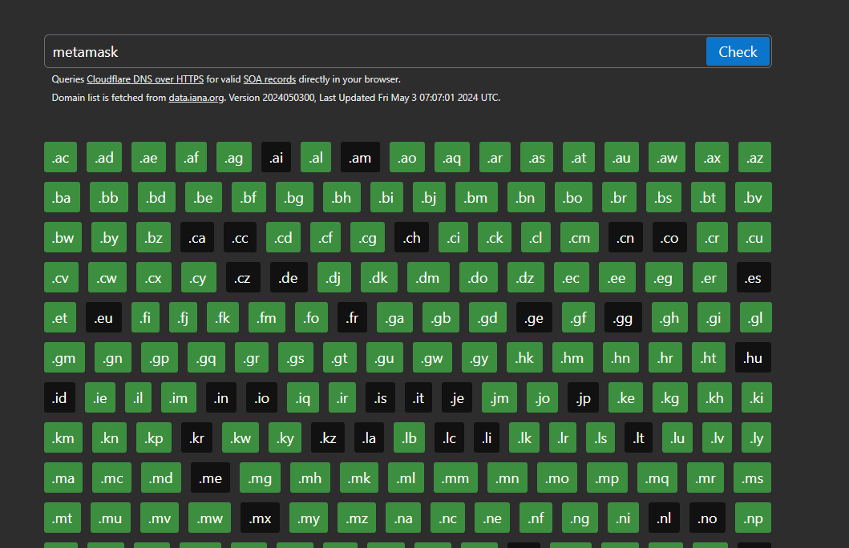Select the .ai domain tile
849x548 pixels.
point(277,158)
